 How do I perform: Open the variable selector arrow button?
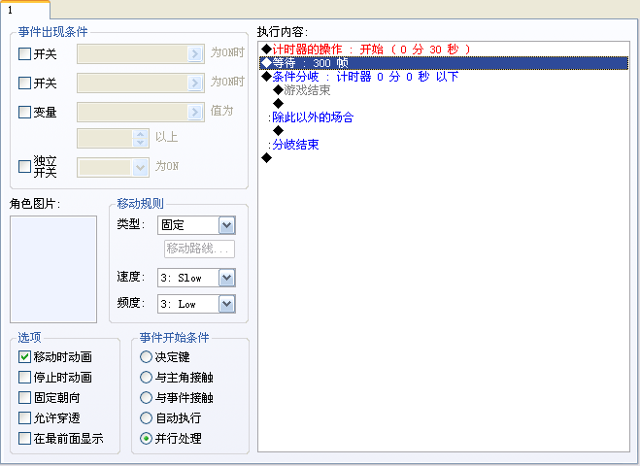pos(195,112)
